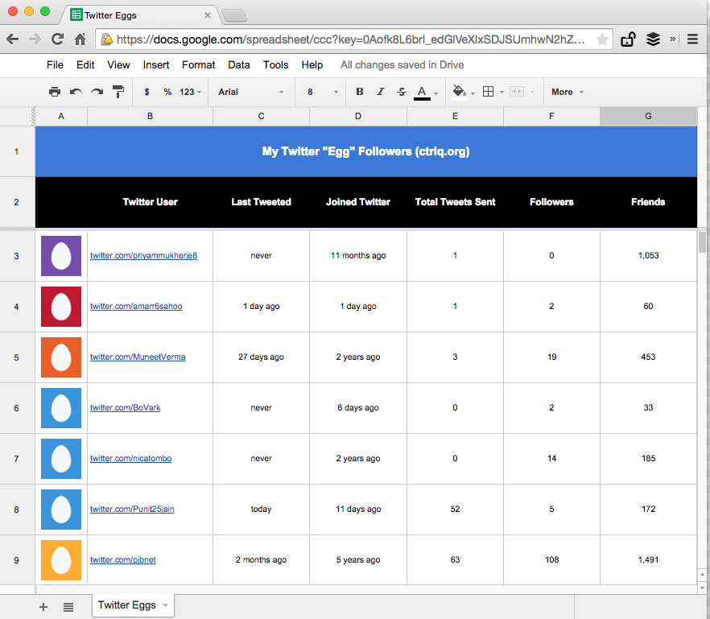Open the Edit menu

[x=85, y=64]
